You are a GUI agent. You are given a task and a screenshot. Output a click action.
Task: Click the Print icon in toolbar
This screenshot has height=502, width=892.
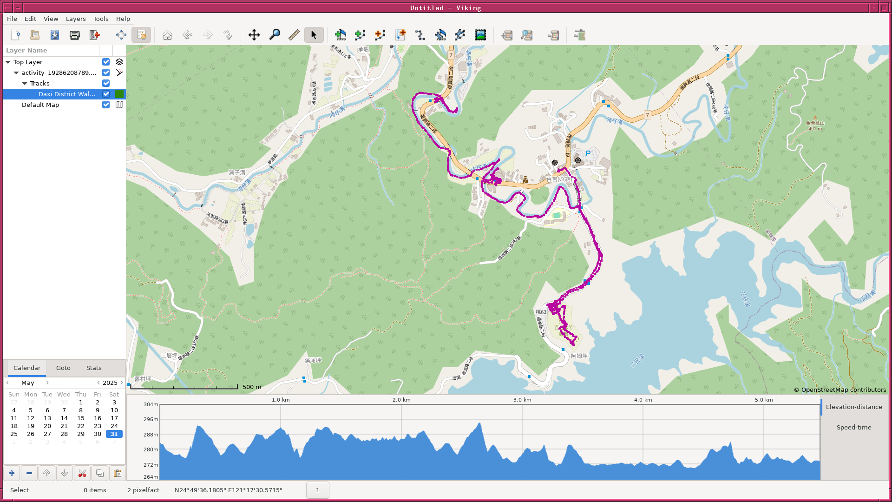click(74, 35)
